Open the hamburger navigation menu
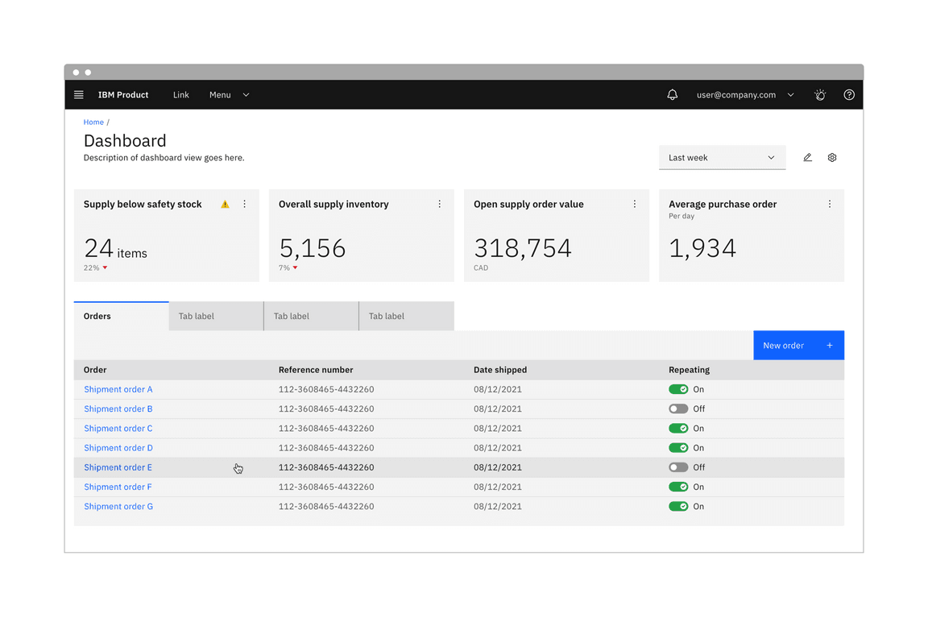The width and height of the screenshot is (928, 618). point(79,95)
